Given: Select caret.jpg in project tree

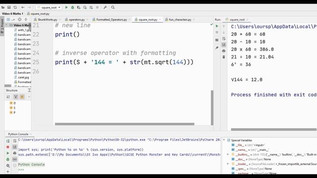Looking at the screenshot, I should [21, 77].
